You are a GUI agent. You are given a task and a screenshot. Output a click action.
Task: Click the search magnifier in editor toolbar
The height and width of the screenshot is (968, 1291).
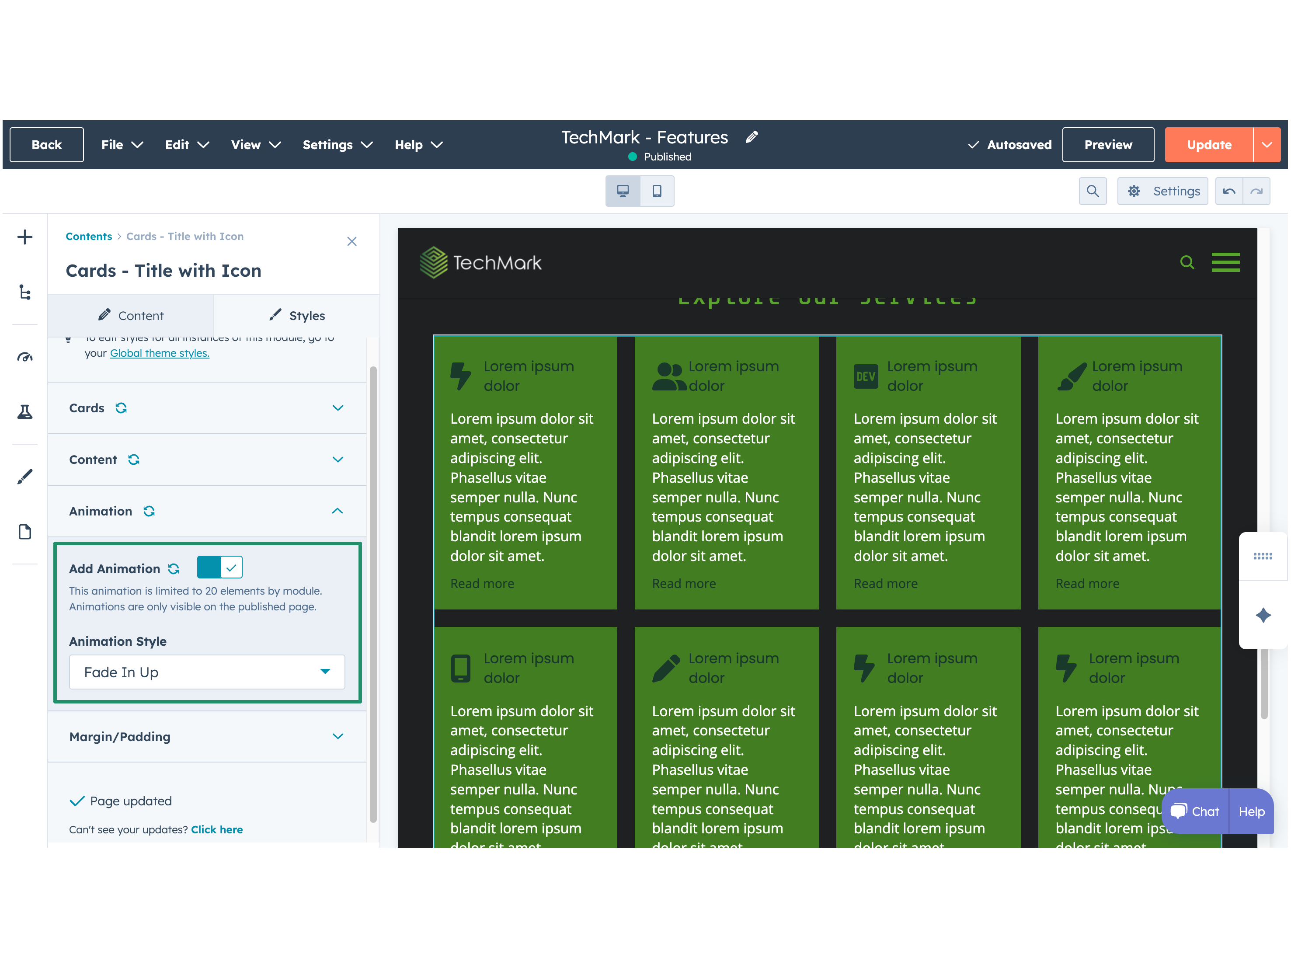click(x=1092, y=191)
